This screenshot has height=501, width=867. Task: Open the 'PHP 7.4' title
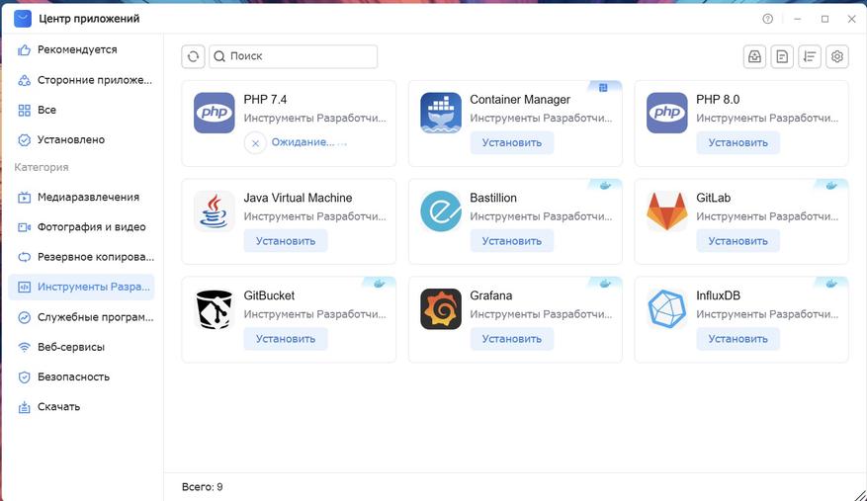(x=265, y=100)
